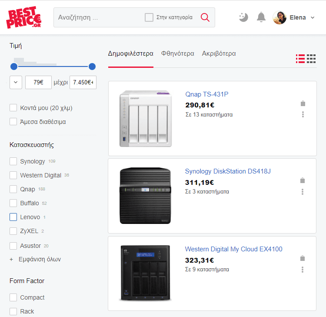Click the maximum price 7.450€ field

tap(83, 82)
